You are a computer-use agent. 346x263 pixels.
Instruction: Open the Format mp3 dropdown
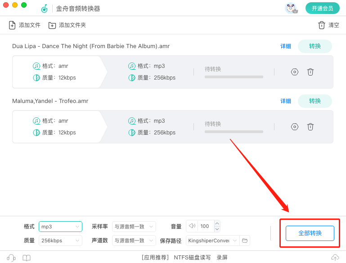[x=60, y=227]
